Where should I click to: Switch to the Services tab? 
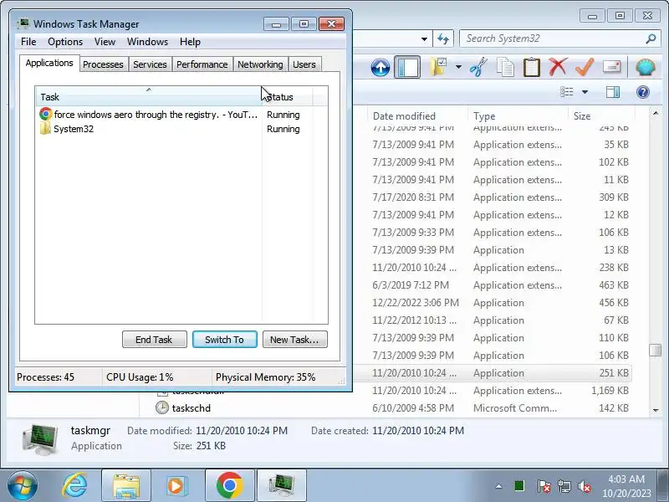point(150,64)
